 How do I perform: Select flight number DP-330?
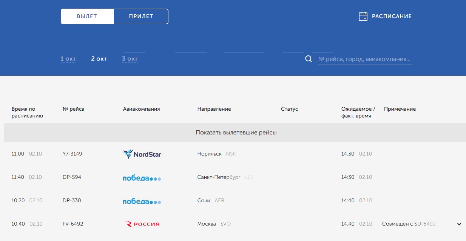(72, 200)
